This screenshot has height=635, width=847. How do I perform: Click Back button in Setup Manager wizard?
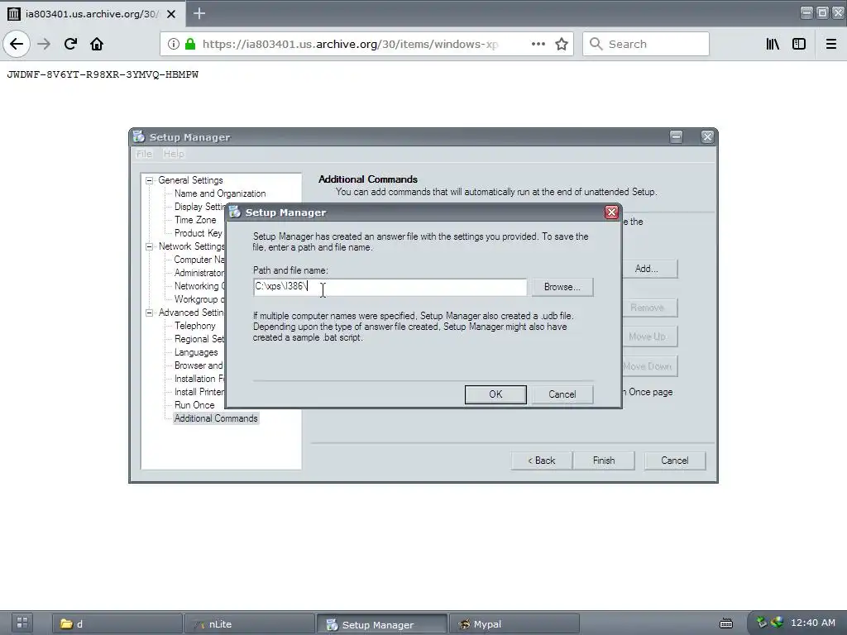point(541,461)
